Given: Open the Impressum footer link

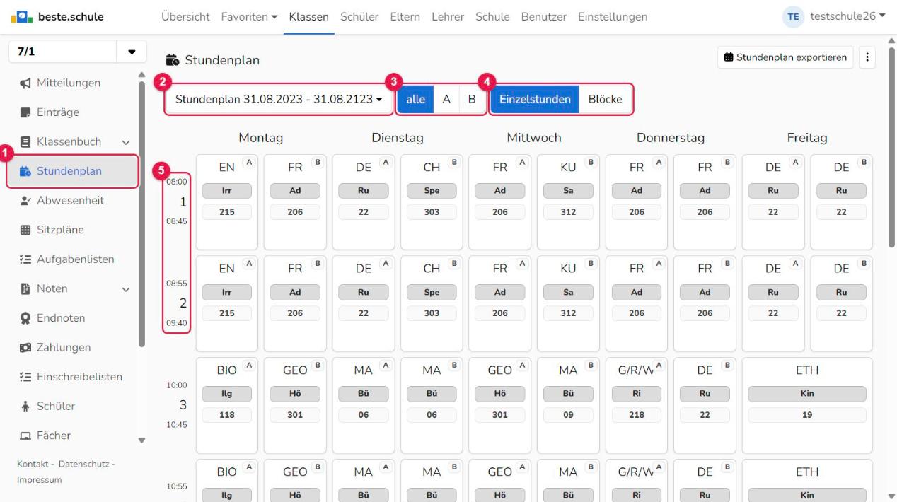Looking at the screenshot, I should click(39, 479).
